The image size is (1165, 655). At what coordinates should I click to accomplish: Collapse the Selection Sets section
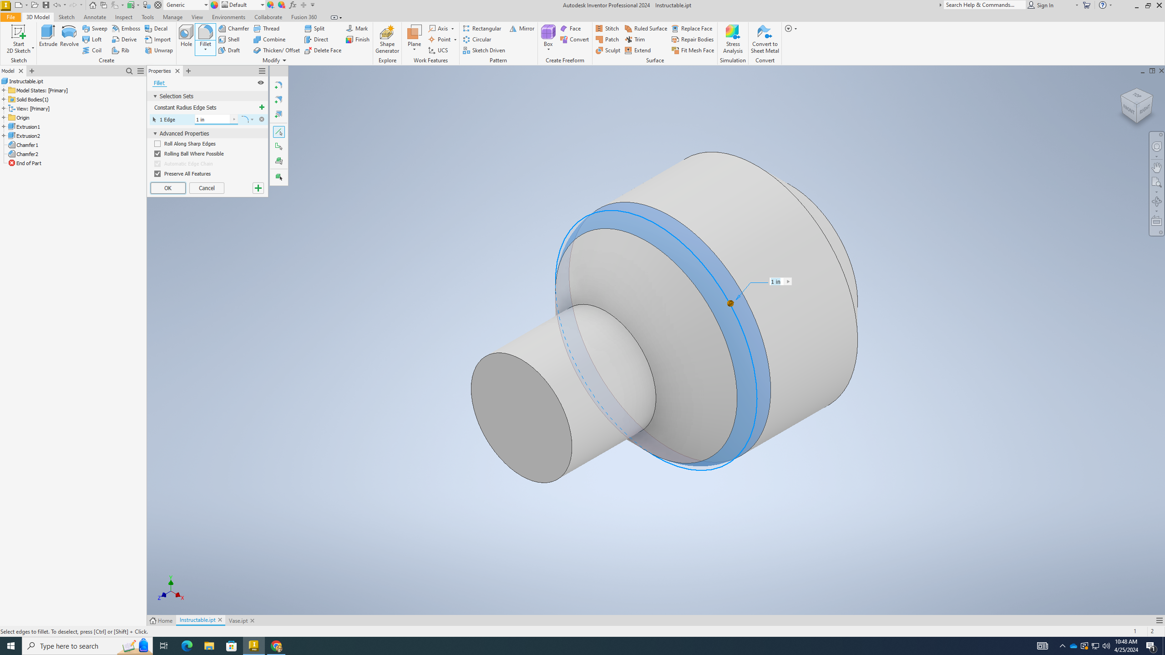click(x=155, y=96)
